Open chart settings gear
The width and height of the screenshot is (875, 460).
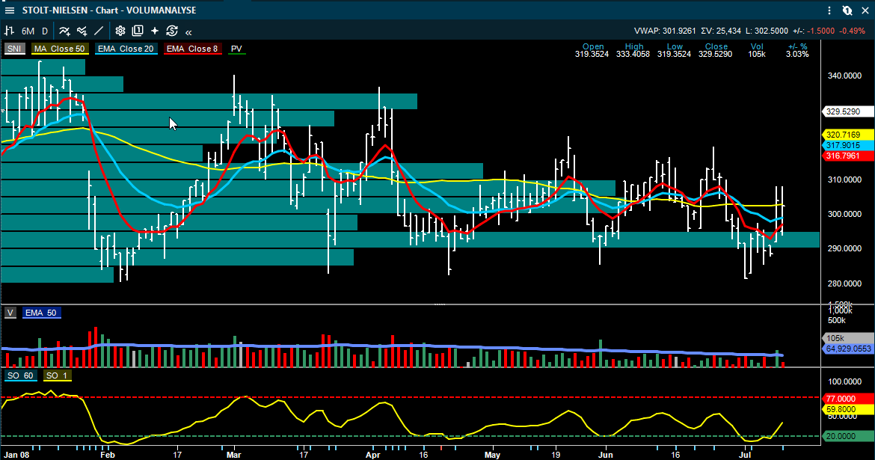(x=120, y=31)
